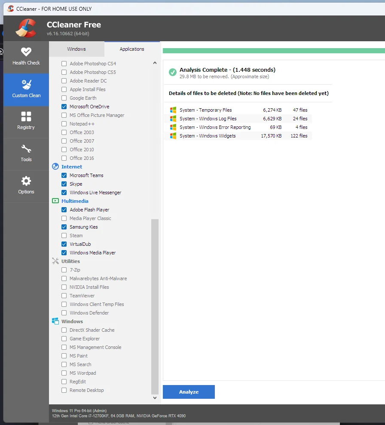Open the Tools wrench icon
Viewport: 385px width, 425px height.
[x=26, y=149]
